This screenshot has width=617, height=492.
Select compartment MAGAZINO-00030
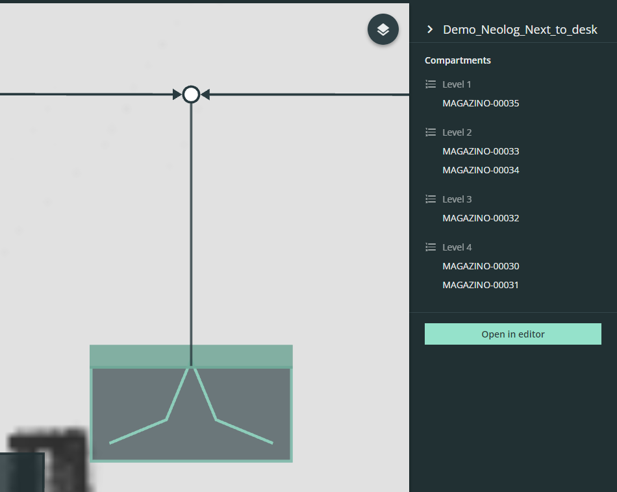pos(481,266)
